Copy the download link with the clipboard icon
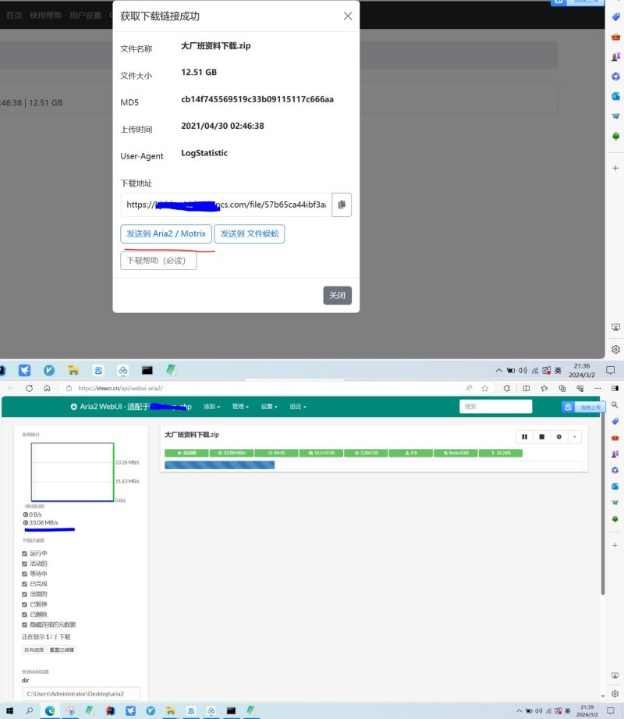The image size is (624, 719). pos(342,205)
